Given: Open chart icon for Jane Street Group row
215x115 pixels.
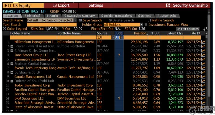Looking at the screenshot, I should click(203, 55).
